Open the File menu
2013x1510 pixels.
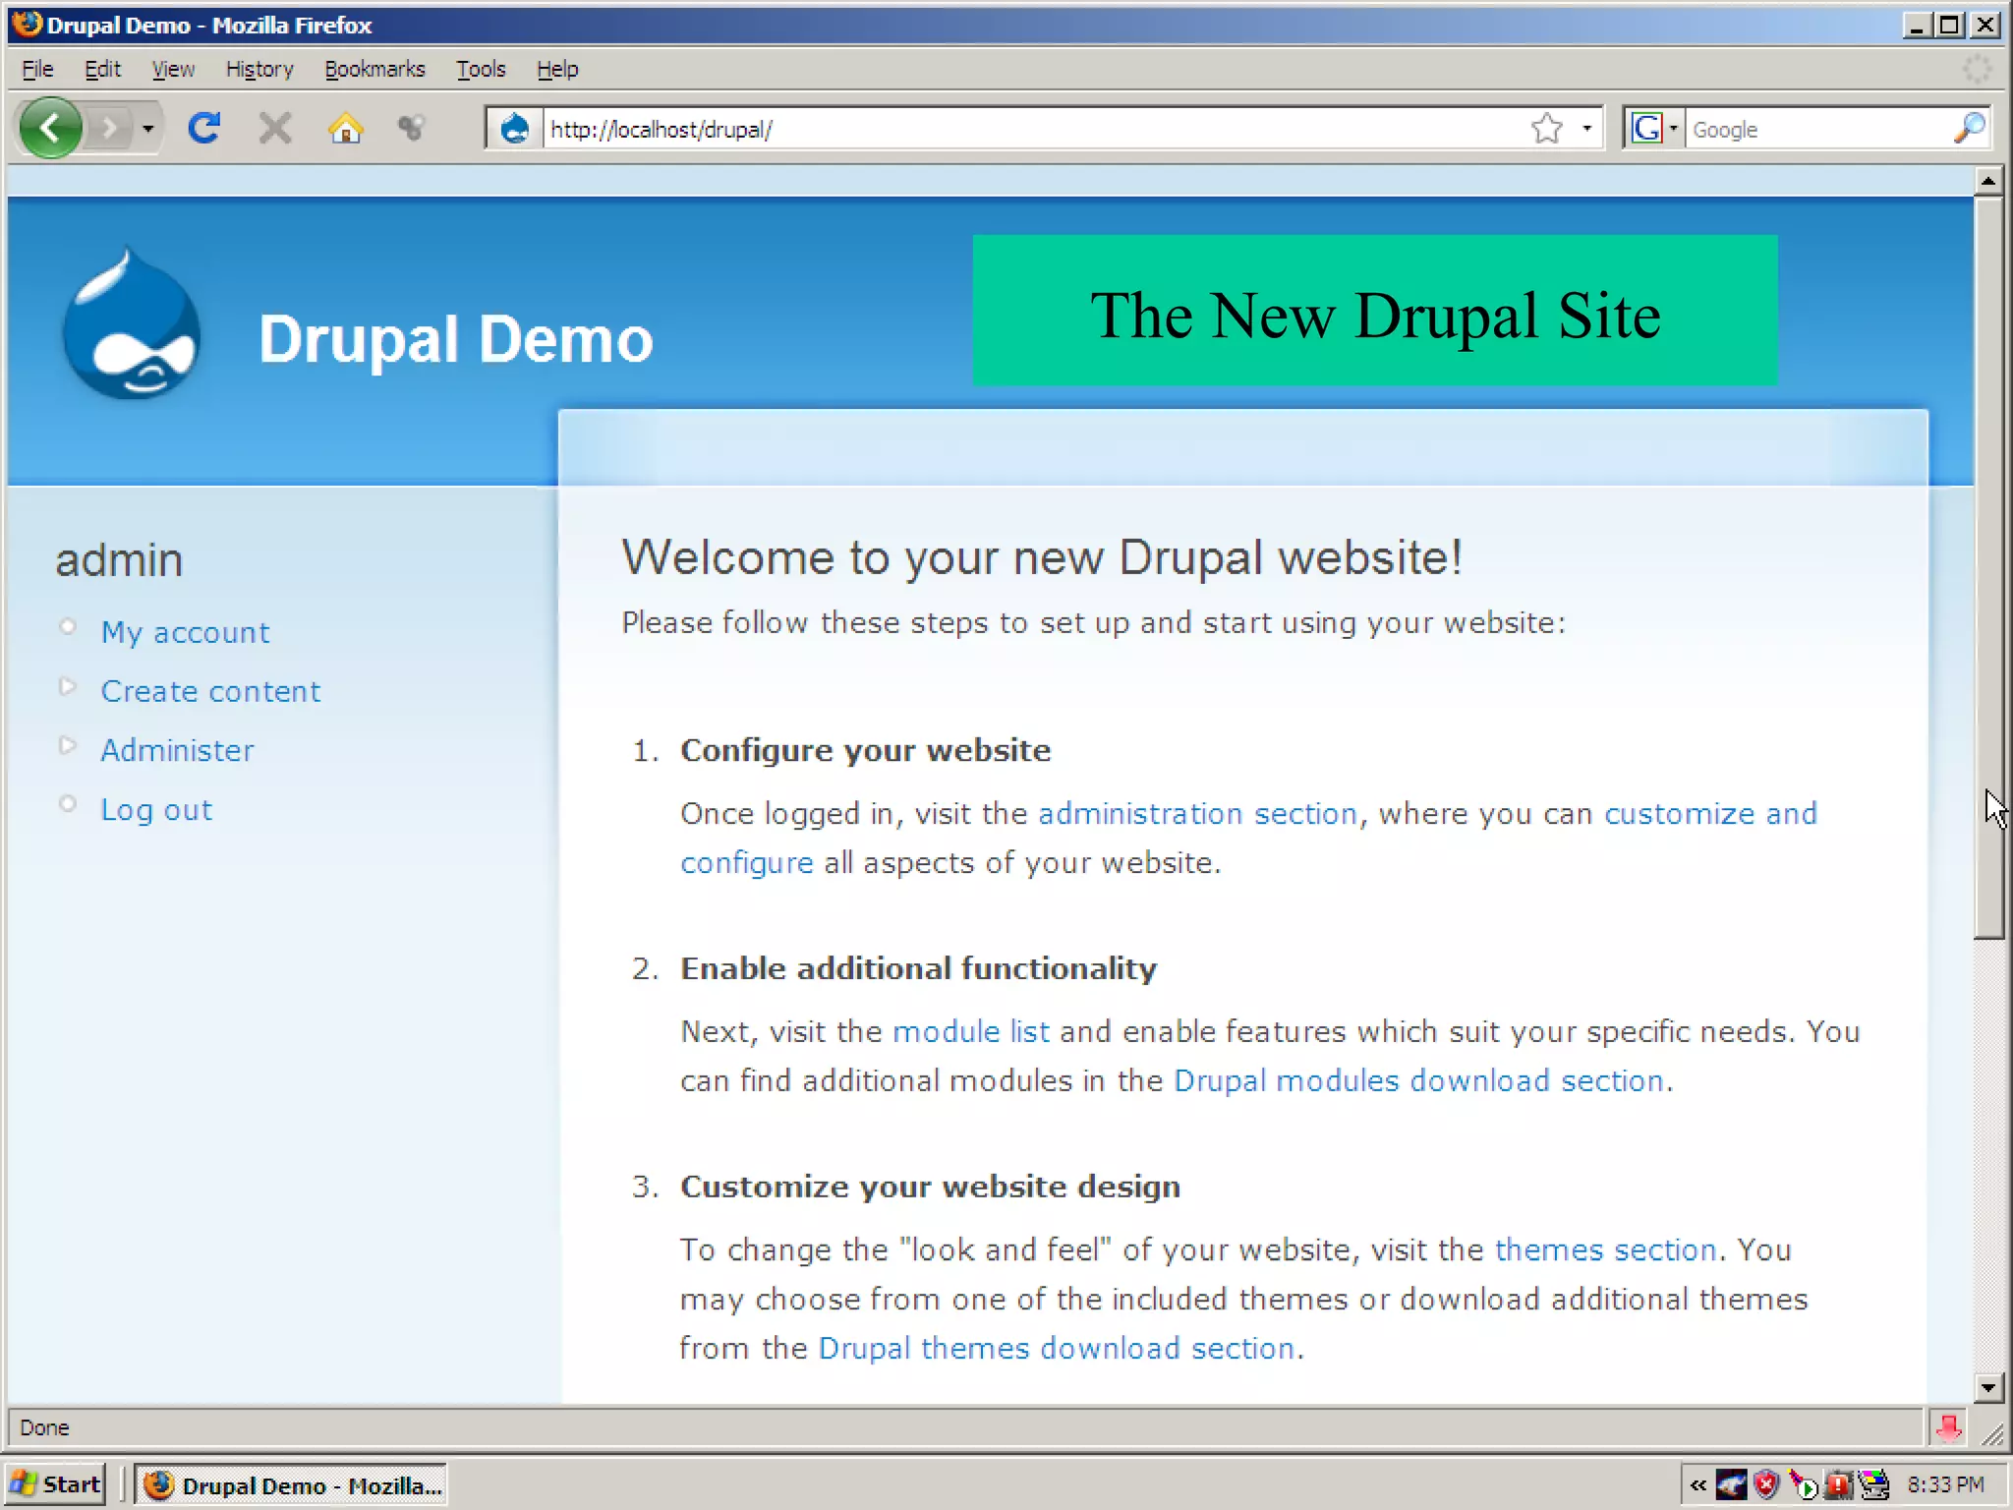[37, 69]
